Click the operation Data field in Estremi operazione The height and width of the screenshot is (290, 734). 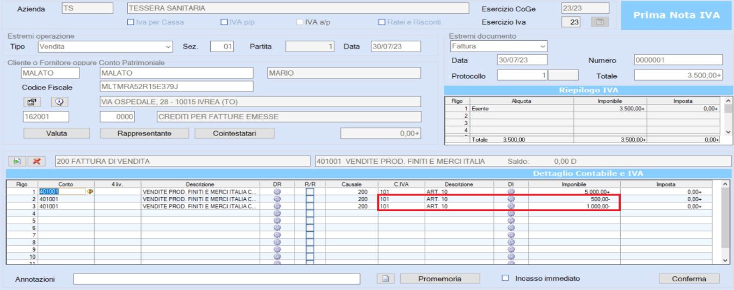396,47
